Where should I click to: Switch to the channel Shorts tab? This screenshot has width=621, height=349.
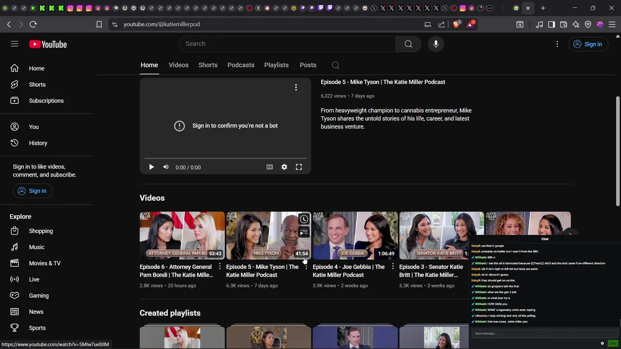tap(208, 65)
